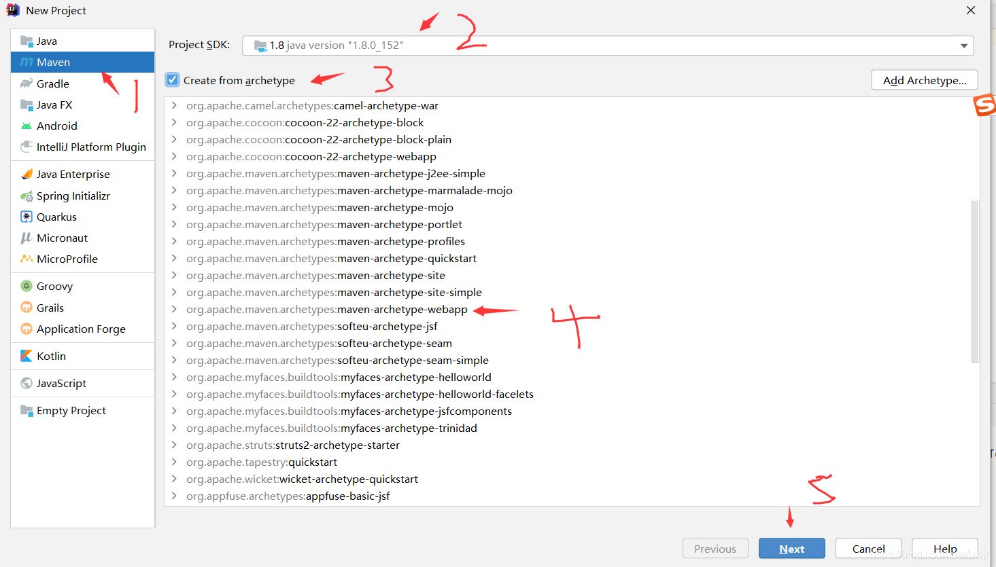The height and width of the screenshot is (567, 996).
Task: Click the Micronaut icon
Action: (x=27, y=238)
